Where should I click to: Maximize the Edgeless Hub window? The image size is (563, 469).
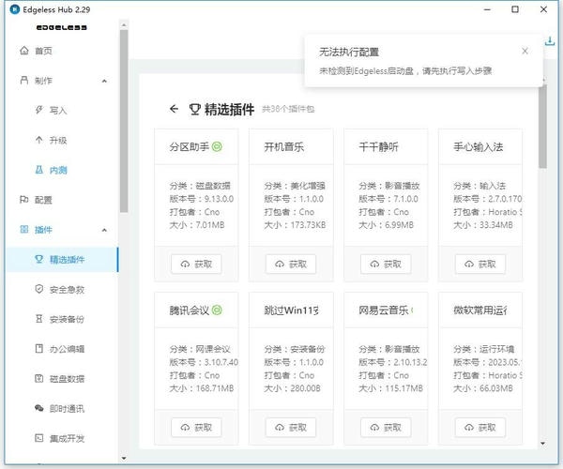pos(515,9)
